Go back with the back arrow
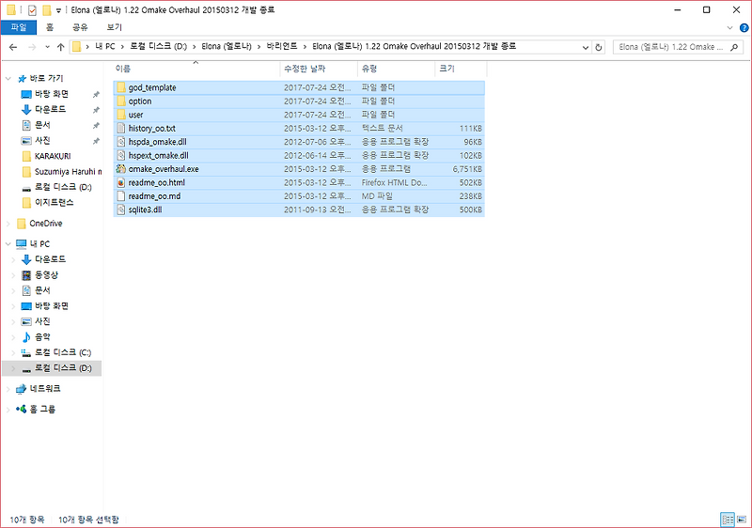 click(13, 47)
